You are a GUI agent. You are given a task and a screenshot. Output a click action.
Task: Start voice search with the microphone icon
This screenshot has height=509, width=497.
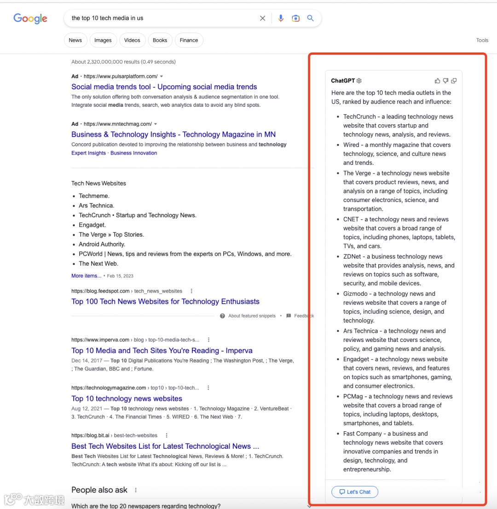point(281,18)
